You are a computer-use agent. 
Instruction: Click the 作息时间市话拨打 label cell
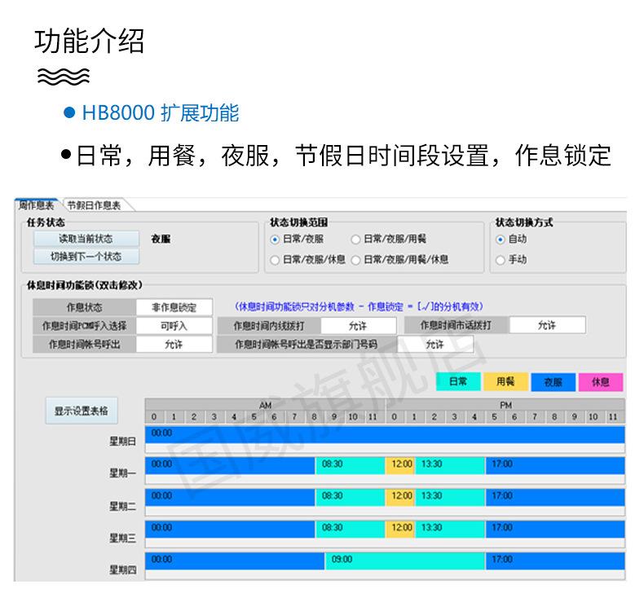(x=457, y=325)
